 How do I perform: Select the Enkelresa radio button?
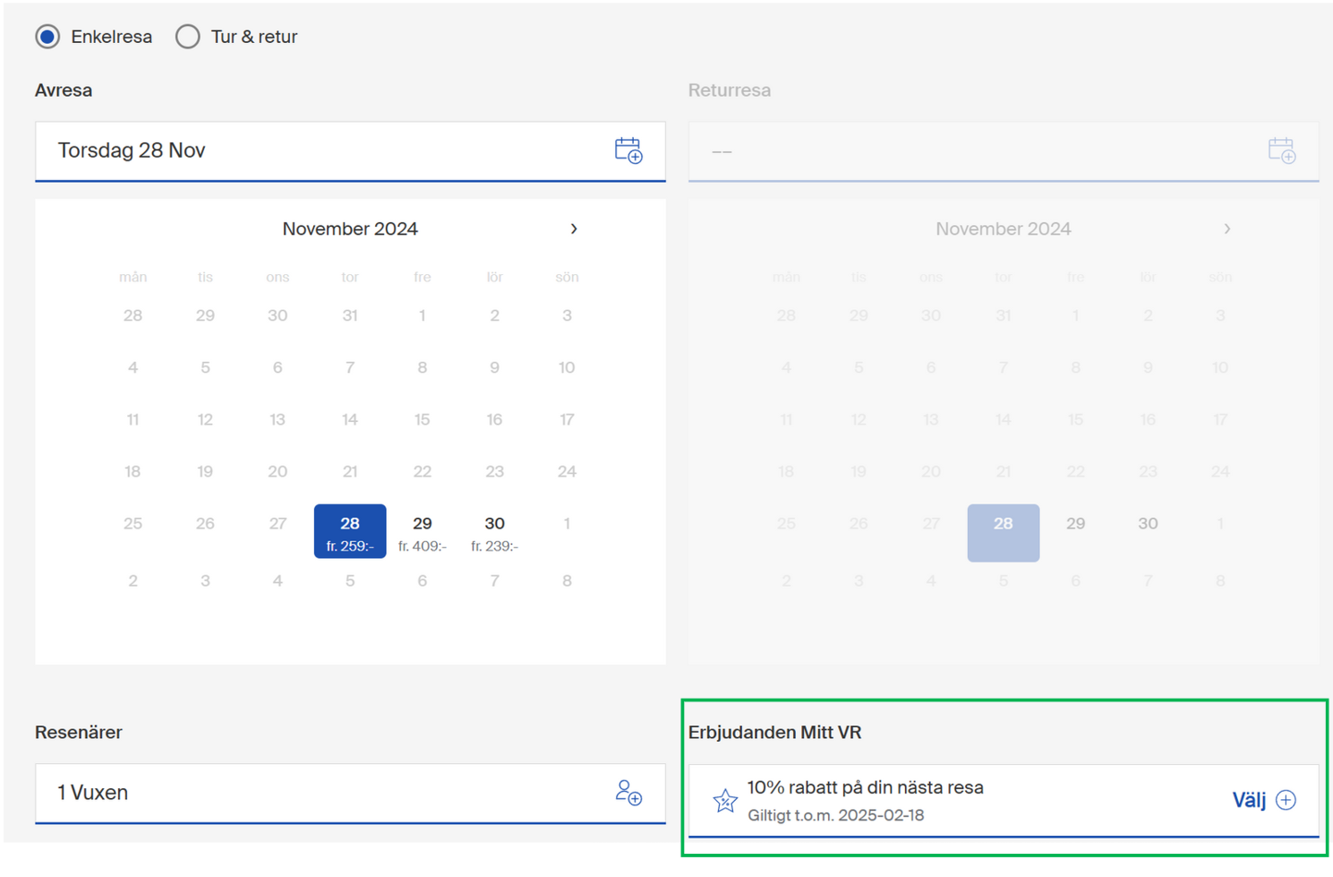pyautogui.click(x=48, y=37)
